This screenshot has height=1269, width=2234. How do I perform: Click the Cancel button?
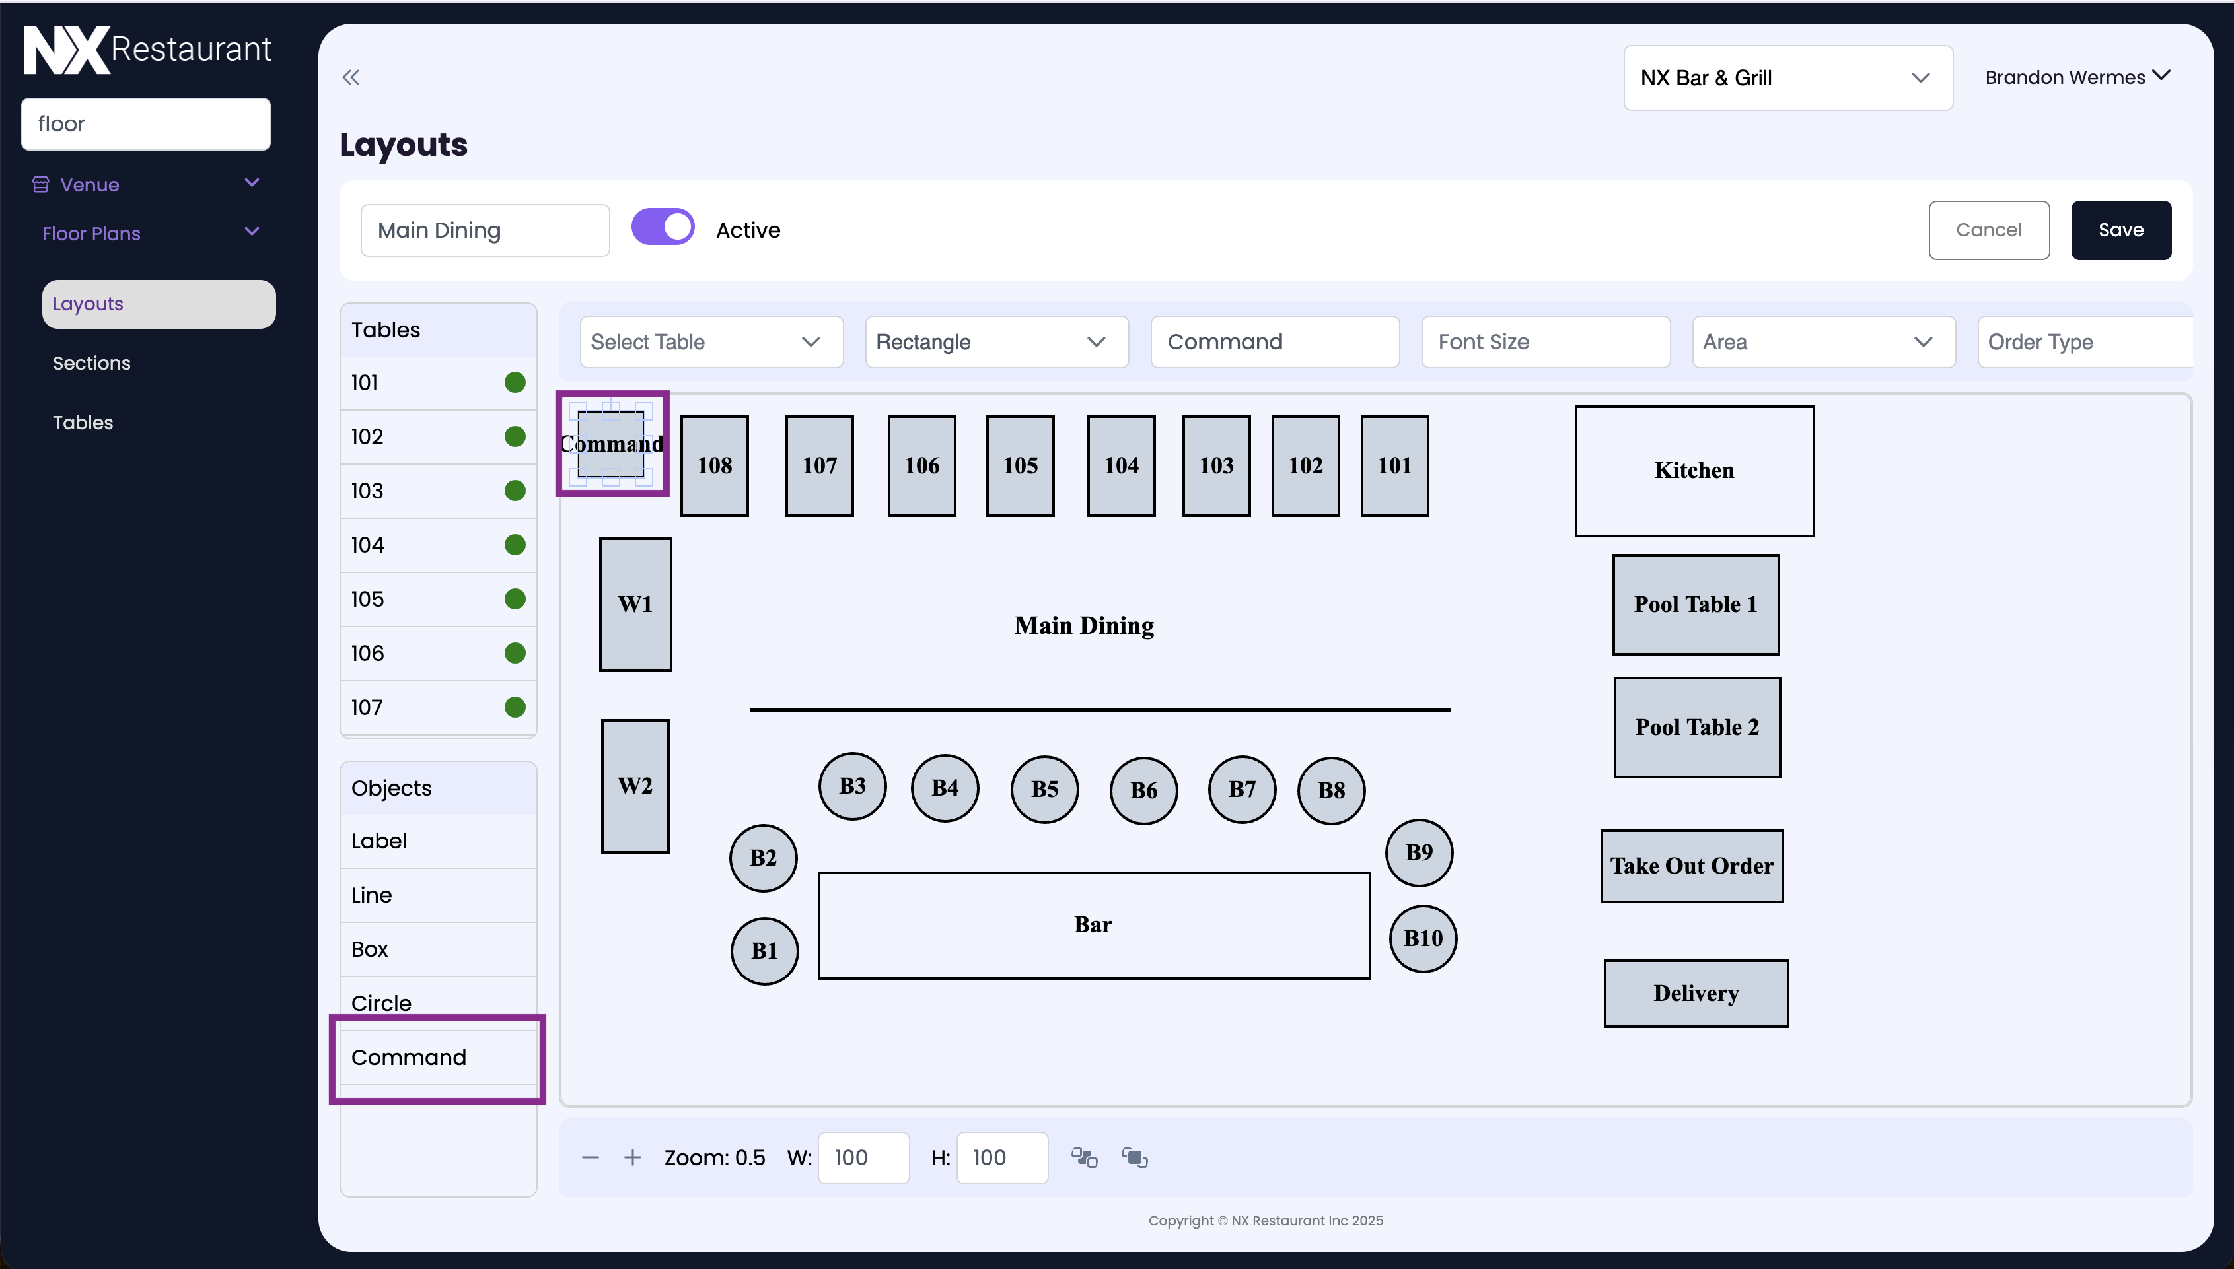click(x=1988, y=230)
